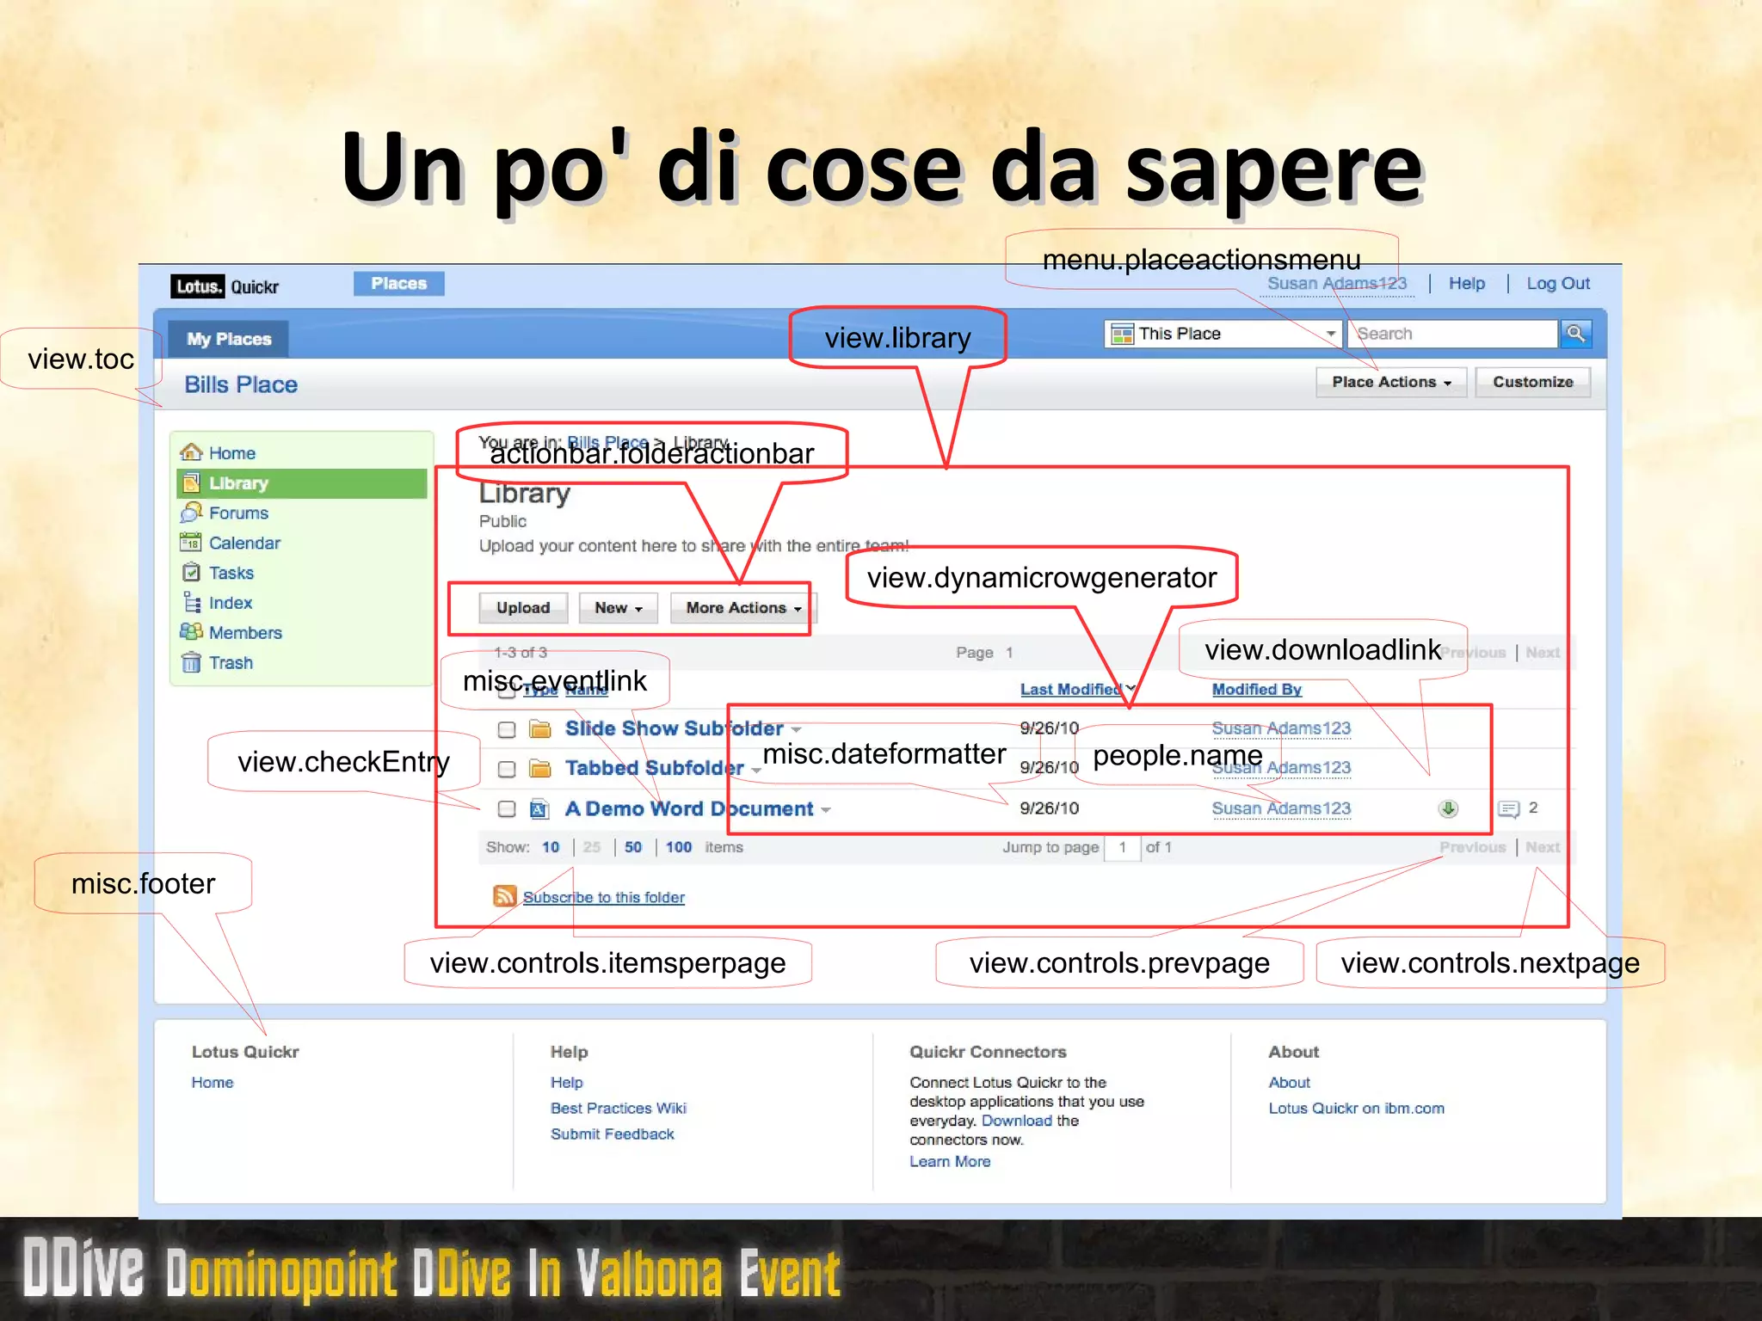Open Members in the sidebar
Screen dimensions: 1762x1321
pos(245,633)
